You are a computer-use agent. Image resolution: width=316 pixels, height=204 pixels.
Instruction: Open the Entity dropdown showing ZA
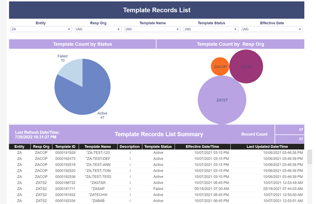[x=41, y=29]
